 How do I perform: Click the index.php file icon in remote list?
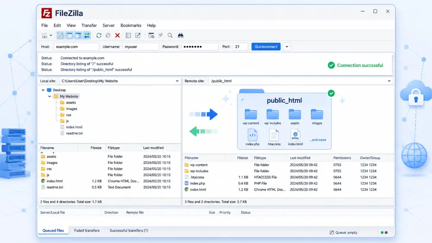point(187,183)
